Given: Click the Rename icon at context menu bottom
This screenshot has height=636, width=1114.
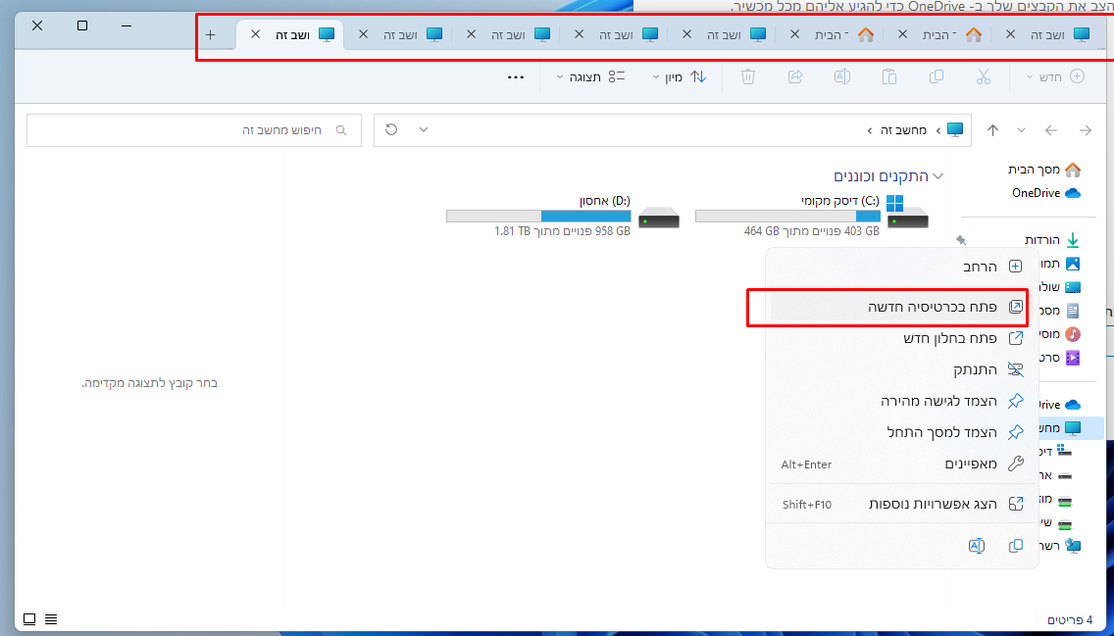Looking at the screenshot, I should (976, 545).
